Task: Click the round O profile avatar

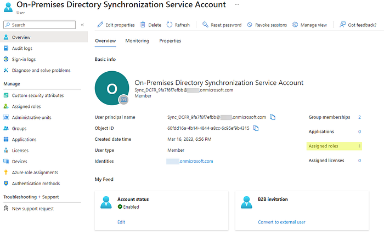Action: (x=112, y=88)
